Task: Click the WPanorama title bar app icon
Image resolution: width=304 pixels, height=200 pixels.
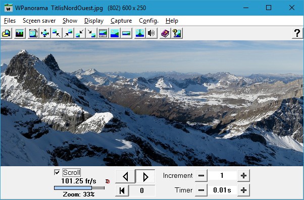Action: click(9, 8)
